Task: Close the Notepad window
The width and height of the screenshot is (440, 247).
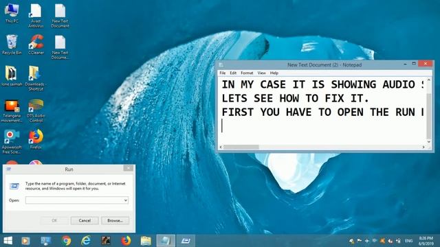Action: [x=426, y=64]
